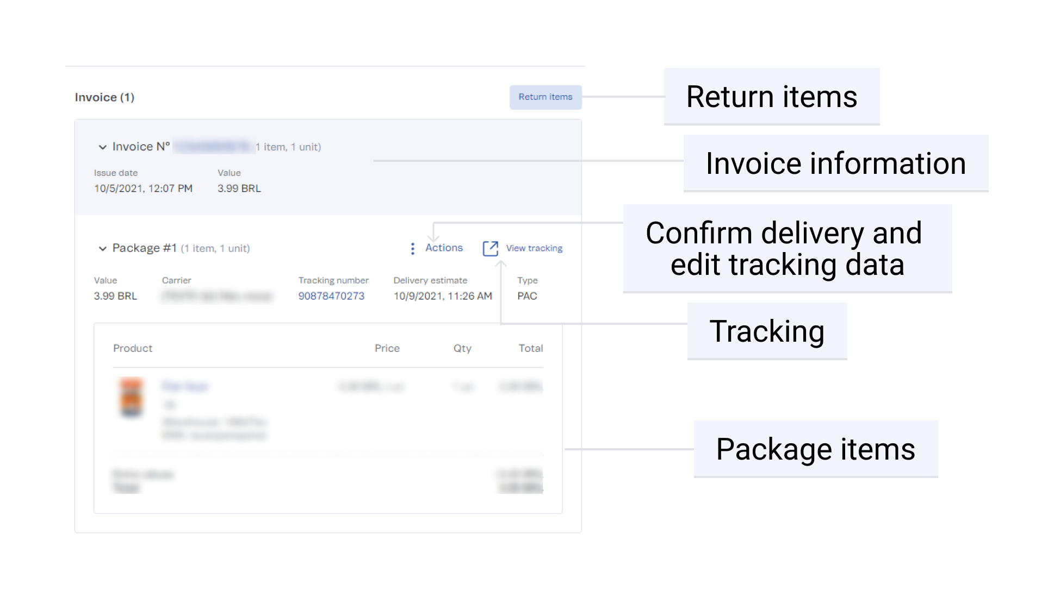The width and height of the screenshot is (1054, 603).
Task: Open the Actions dropdown label
Action: [444, 248]
